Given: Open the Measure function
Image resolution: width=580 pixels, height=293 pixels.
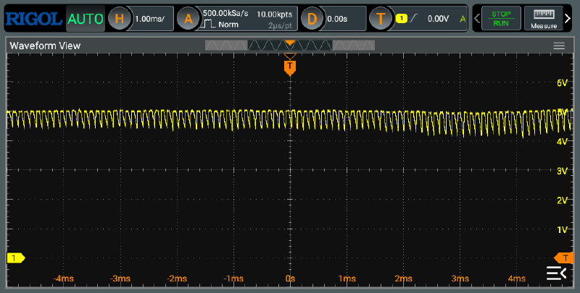Looking at the screenshot, I should (544, 18).
